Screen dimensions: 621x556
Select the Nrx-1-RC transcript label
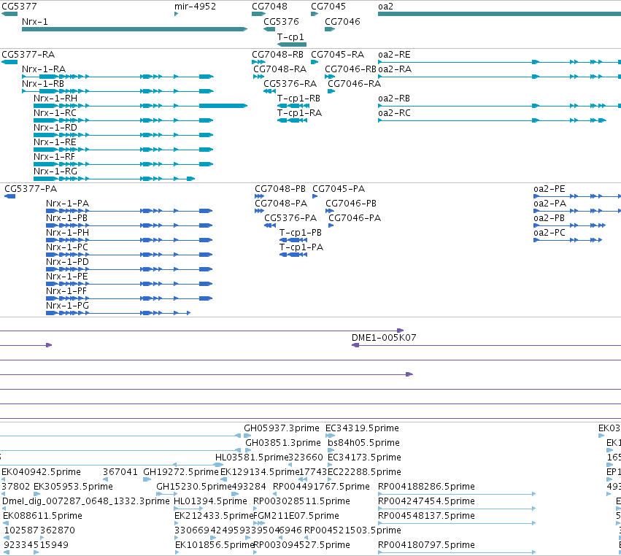(55, 113)
